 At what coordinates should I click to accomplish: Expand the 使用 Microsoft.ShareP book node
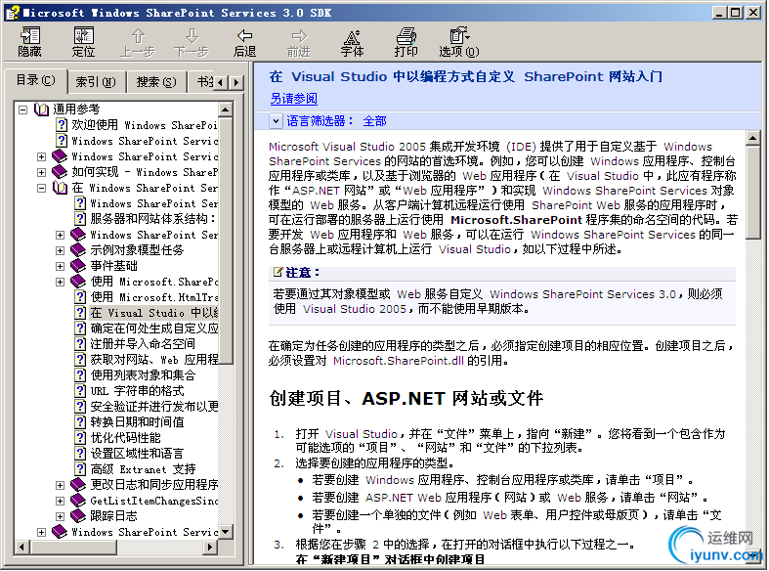click(x=60, y=282)
